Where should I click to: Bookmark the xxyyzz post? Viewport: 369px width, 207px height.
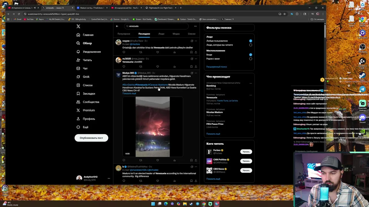(191, 52)
